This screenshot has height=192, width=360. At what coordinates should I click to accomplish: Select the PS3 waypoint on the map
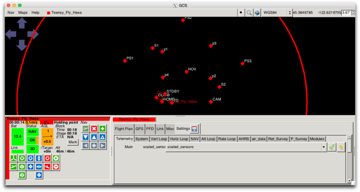click(x=243, y=64)
